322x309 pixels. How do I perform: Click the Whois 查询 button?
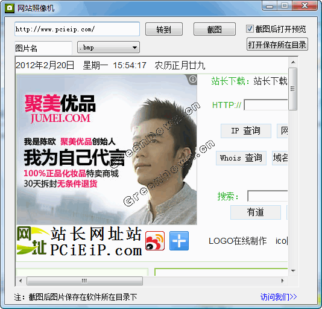tap(241, 158)
